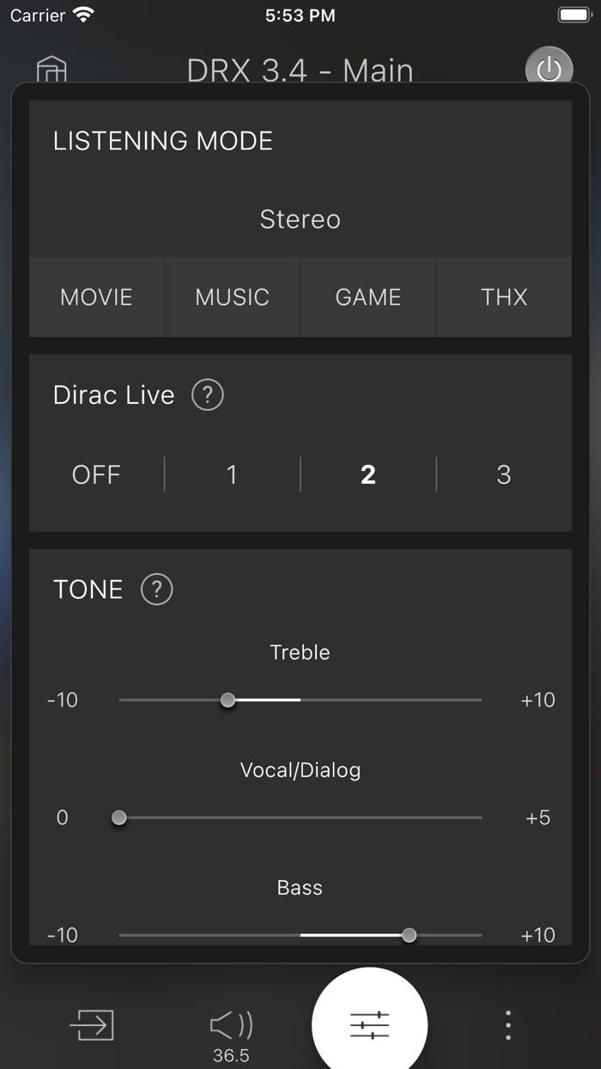Open the three-dot overflow menu icon

[507, 1024]
